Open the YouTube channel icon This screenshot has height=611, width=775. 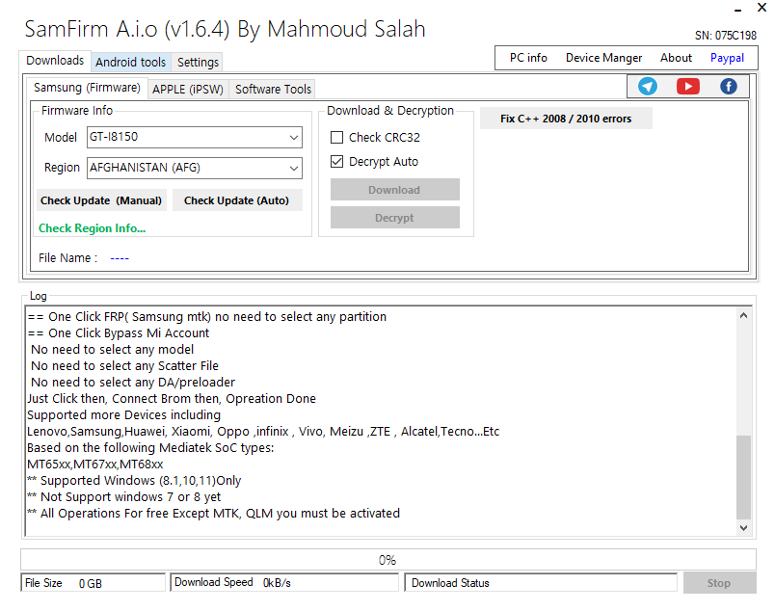click(688, 87)
